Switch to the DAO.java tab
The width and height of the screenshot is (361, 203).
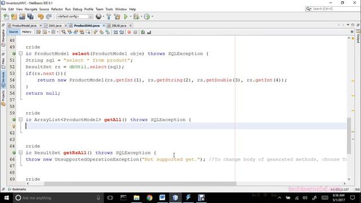click(55, 25)
